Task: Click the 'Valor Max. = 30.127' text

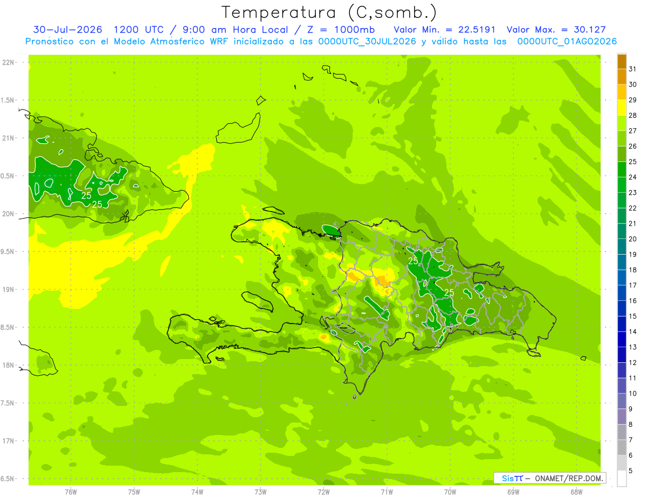Action: pyautogui.click(x=557, y=29)
